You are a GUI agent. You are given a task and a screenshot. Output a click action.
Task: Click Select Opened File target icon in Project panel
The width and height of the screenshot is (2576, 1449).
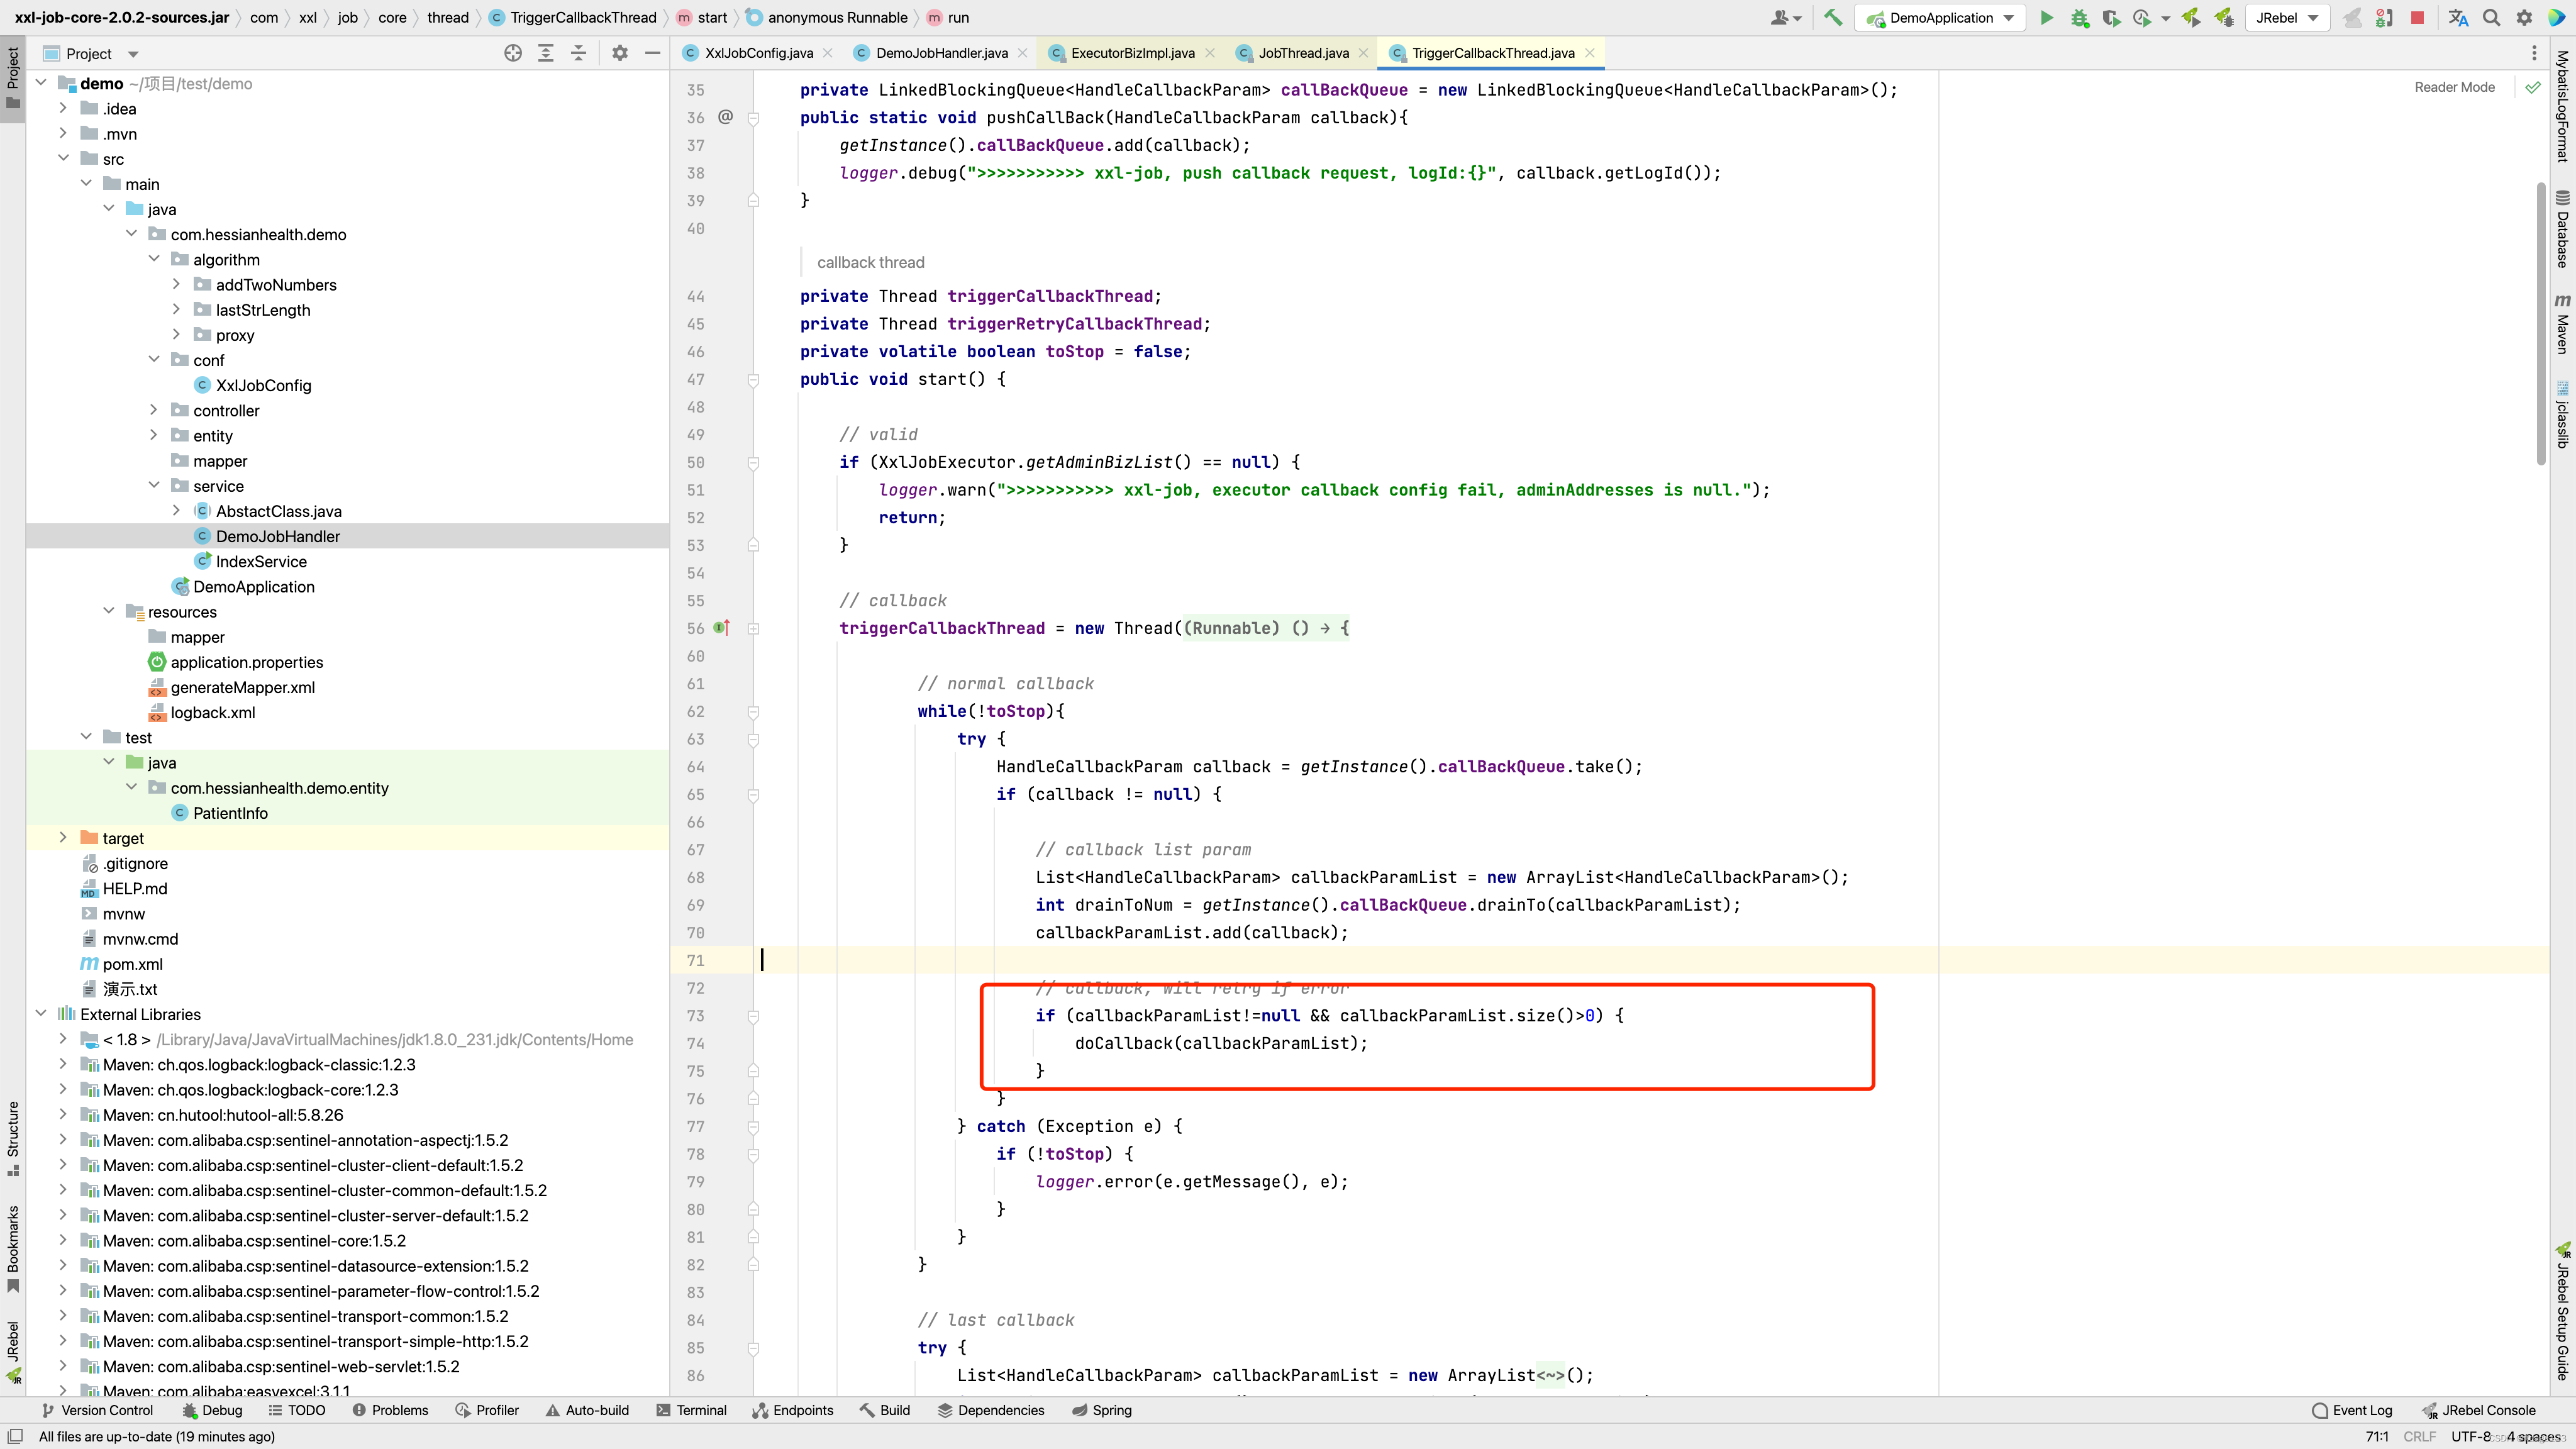pos(513,53)
